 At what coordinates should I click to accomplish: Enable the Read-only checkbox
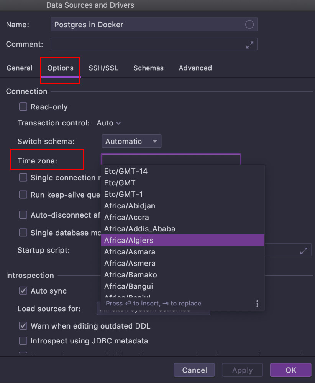click(23, 107)
